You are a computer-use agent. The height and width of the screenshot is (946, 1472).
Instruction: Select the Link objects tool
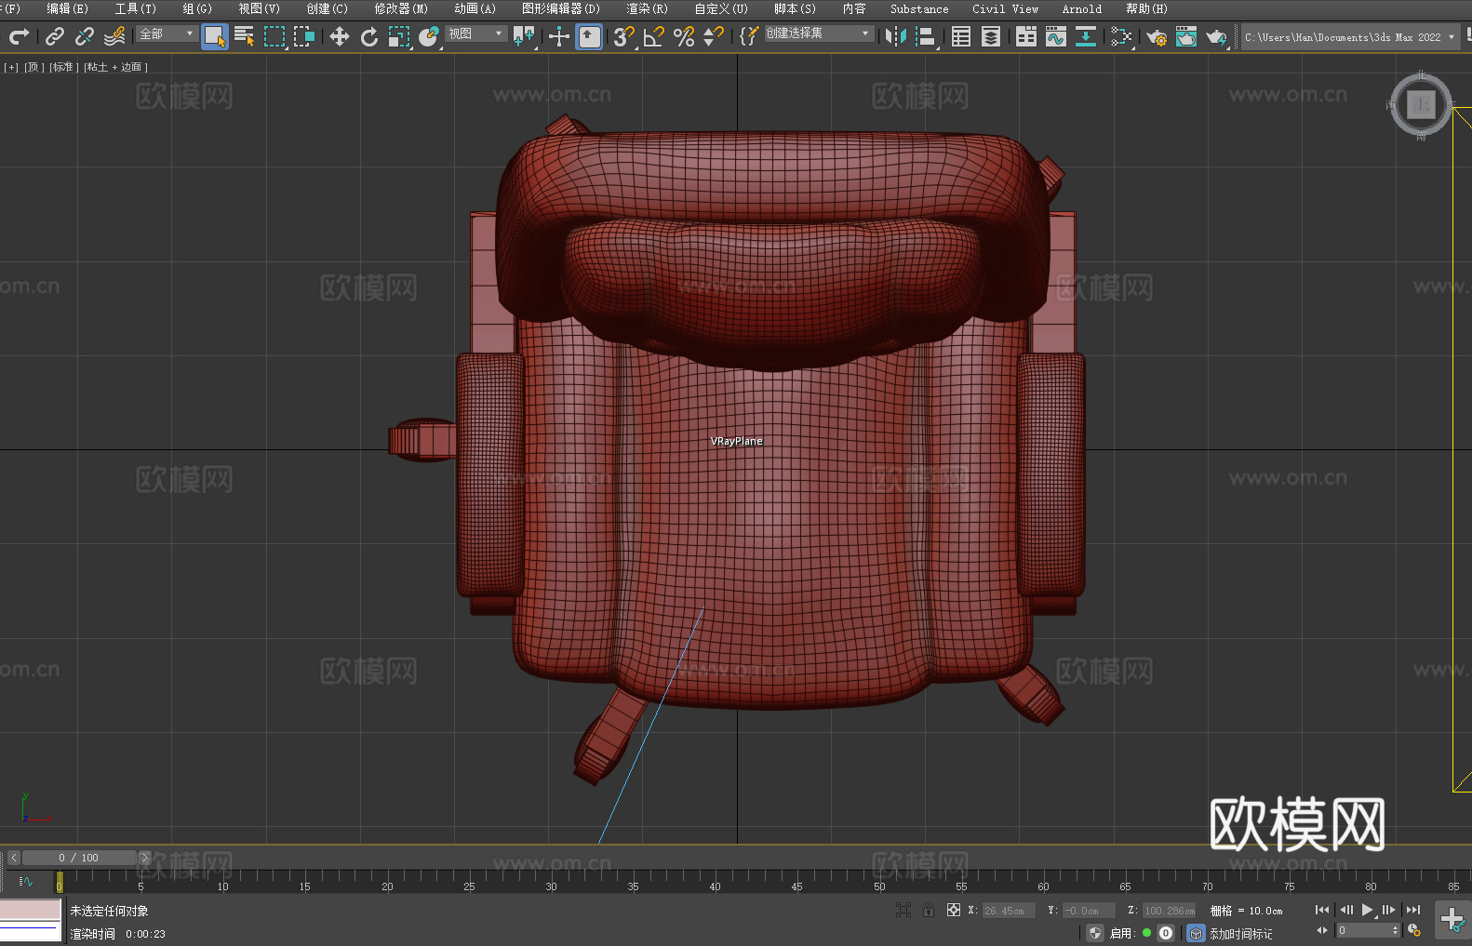pos(55,36)
